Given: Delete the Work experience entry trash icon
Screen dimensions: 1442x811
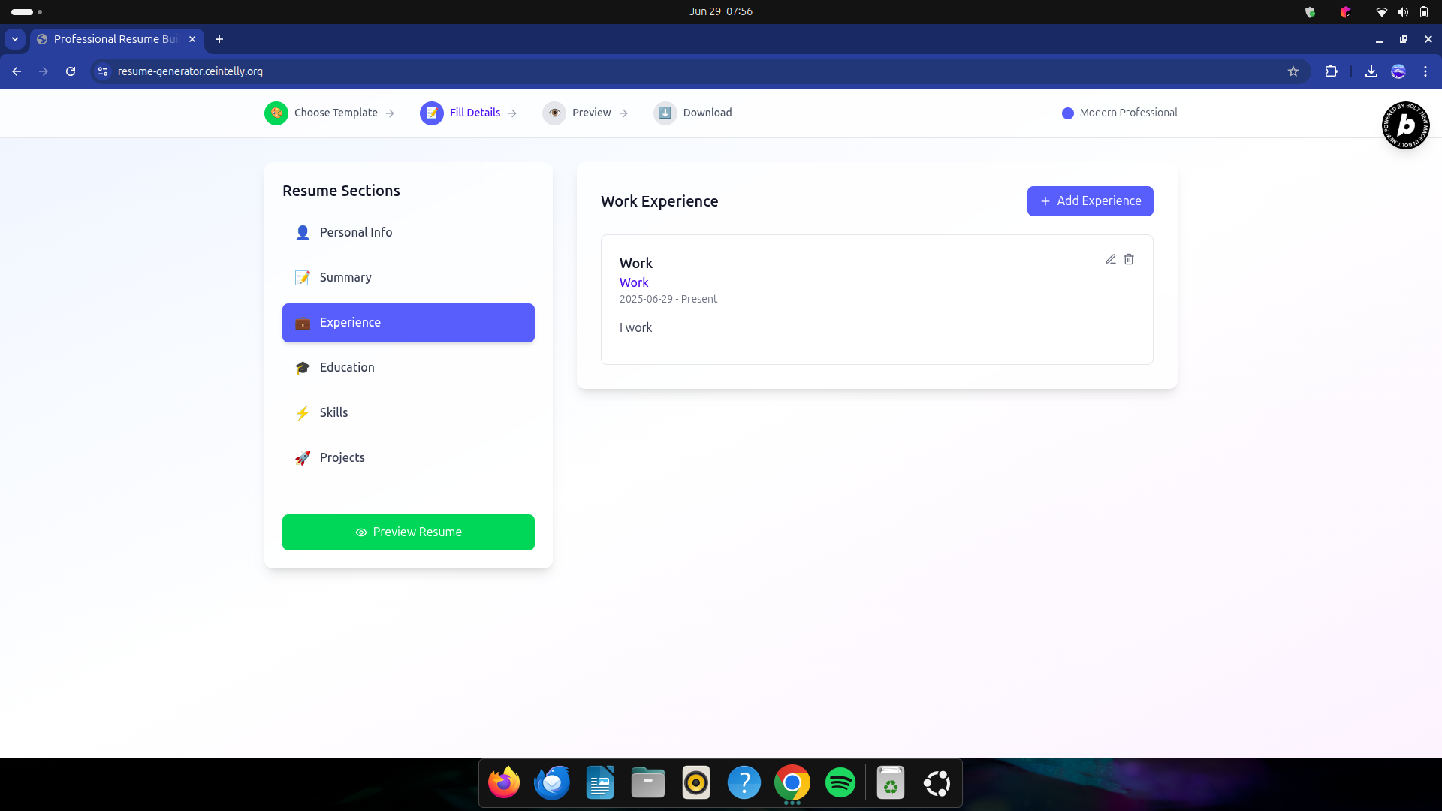Looking at the screenshot, I should point(1129,259).
